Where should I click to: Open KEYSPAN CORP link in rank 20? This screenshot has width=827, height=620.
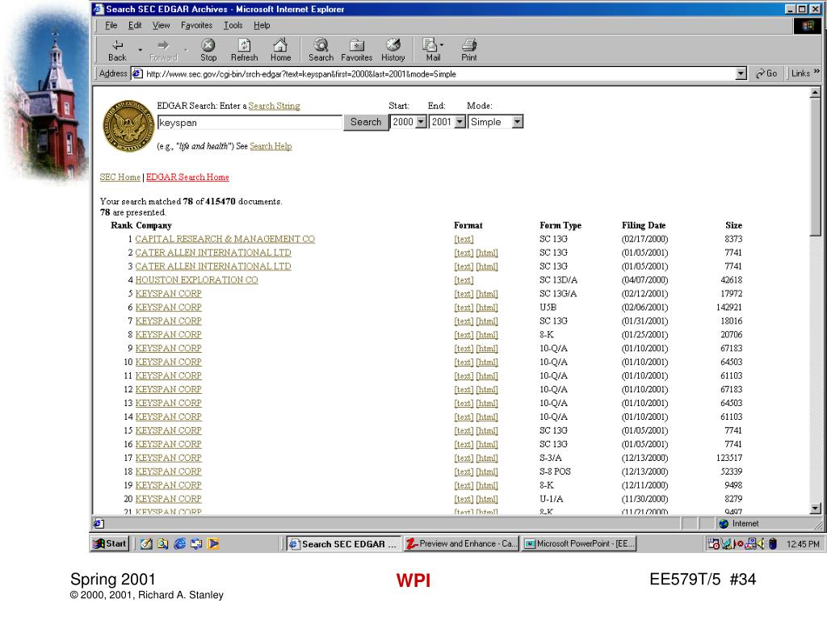pyautogui.click(x=168, y=499)
